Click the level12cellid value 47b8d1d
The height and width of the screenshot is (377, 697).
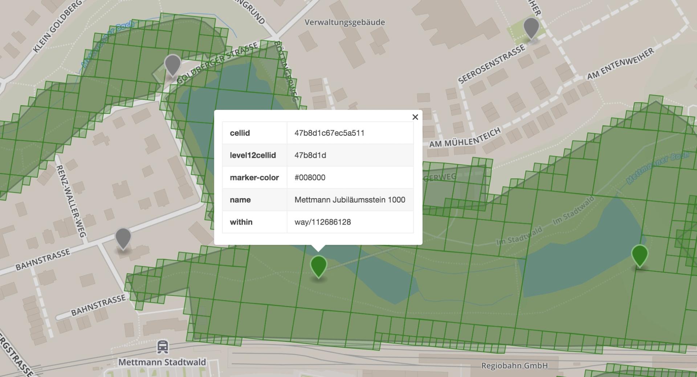point(310,155)
